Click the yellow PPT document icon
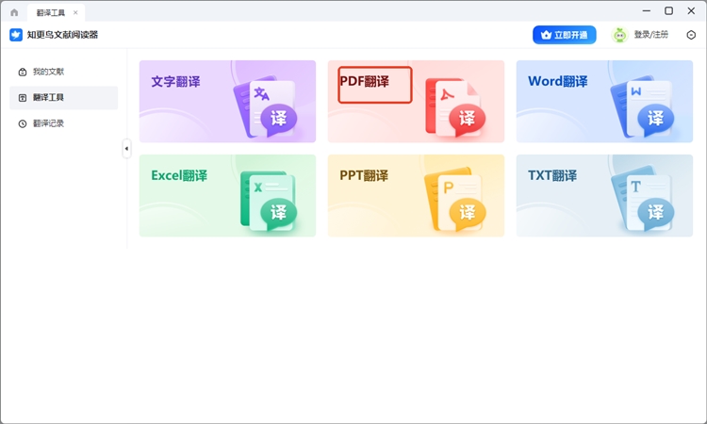This screenshot has height=424, width=707. point(455,200)
